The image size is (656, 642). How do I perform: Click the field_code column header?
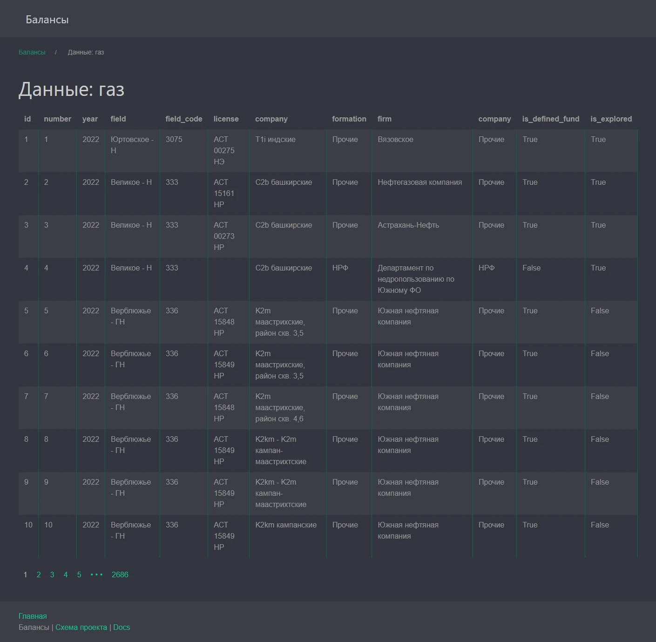pyautogui.click(x=183, y=119)
